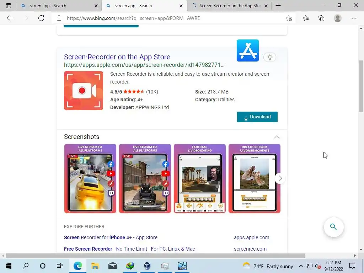The height and width of the screenshot is (273, 364).
Task: Open File Explorer from taskbar
Action: coord(95,266)
